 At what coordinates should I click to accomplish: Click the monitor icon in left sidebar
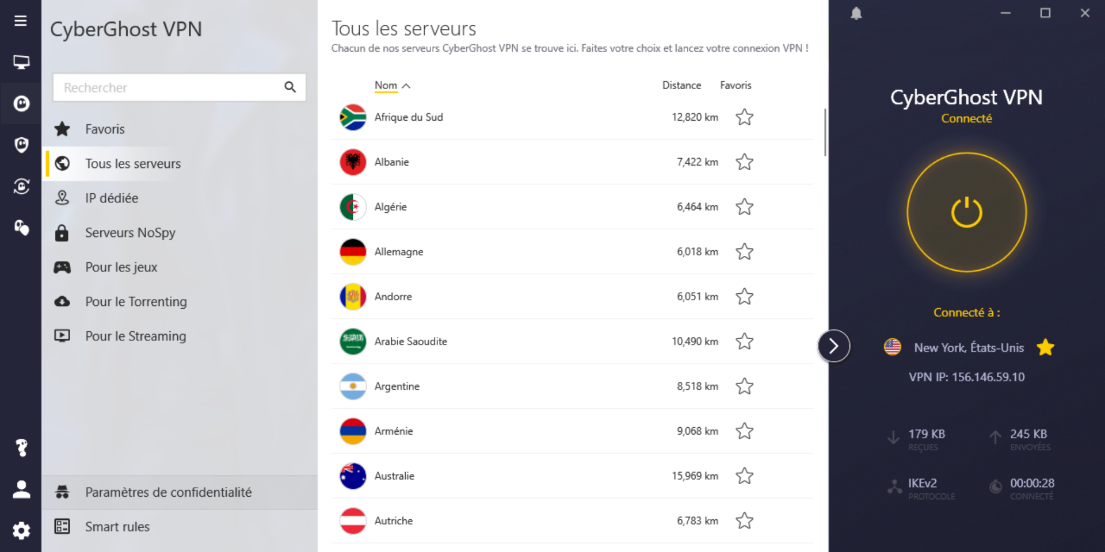tap(21, 62)
